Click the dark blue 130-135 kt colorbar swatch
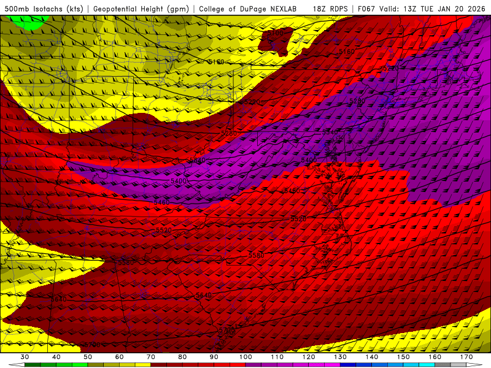This screenshot has width=491, height=368. tap(348, 365)
